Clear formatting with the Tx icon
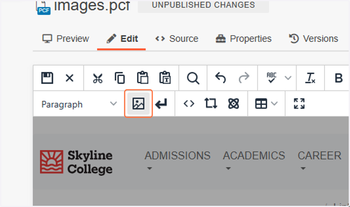 (x=310, y=78)
